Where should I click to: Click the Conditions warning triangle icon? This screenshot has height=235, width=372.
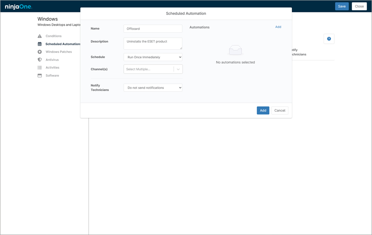click(40, 36)
